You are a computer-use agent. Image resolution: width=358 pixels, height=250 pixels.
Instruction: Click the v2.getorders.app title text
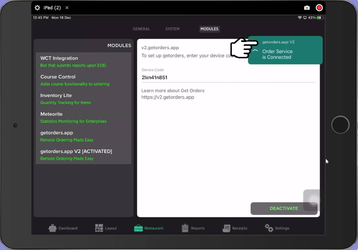coord(160,48)
